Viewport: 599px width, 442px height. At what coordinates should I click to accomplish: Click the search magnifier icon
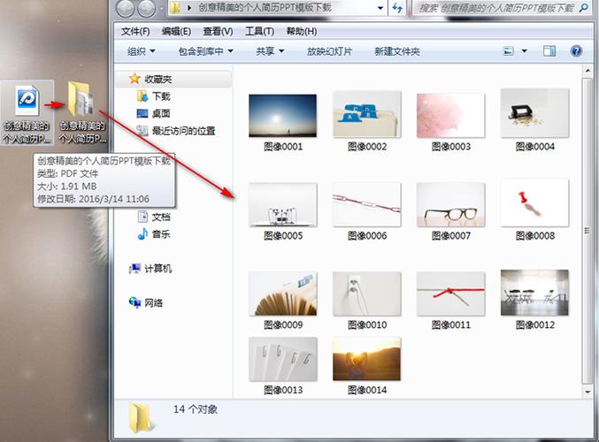point(584,8)
